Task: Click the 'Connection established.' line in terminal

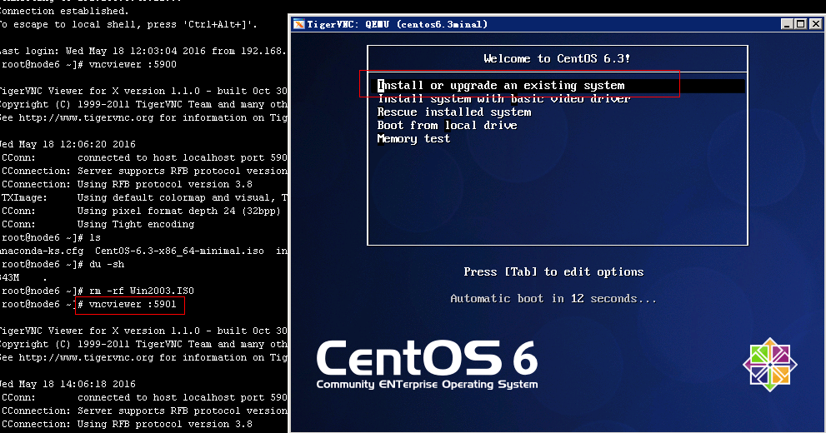Action: [64, 11]
